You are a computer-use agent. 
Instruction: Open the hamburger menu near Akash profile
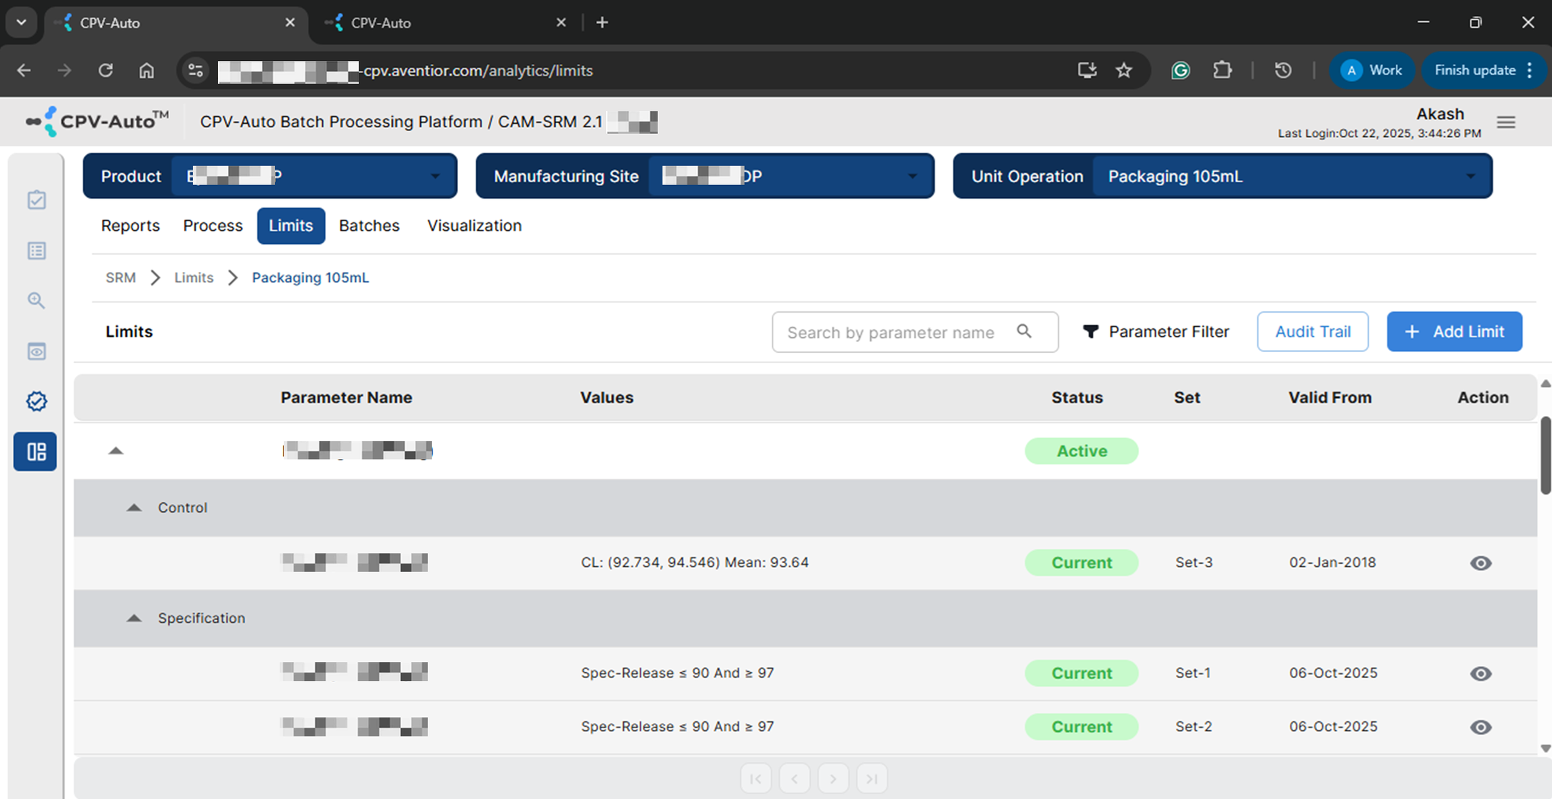(1505, 122)
